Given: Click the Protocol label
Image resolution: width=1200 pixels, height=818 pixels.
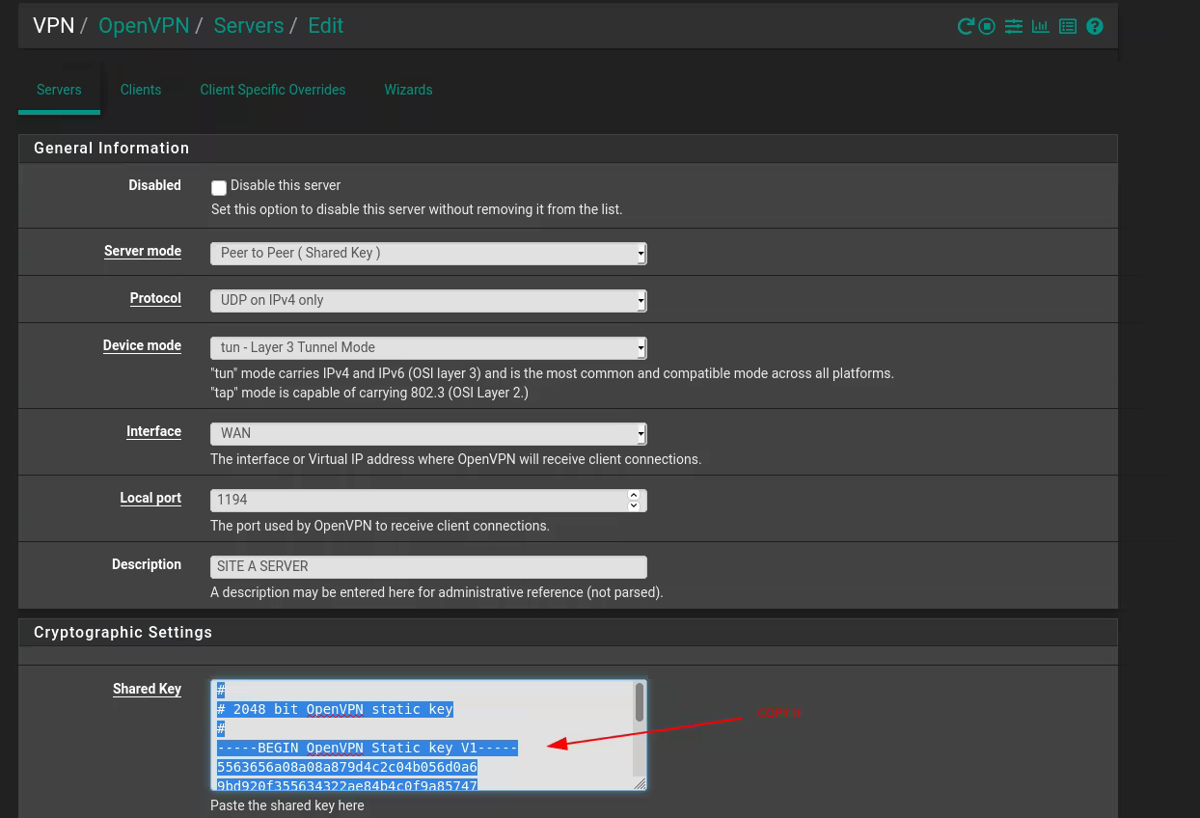Looking at the screenshot, I should pyautogui.click(x=155, y=298).
